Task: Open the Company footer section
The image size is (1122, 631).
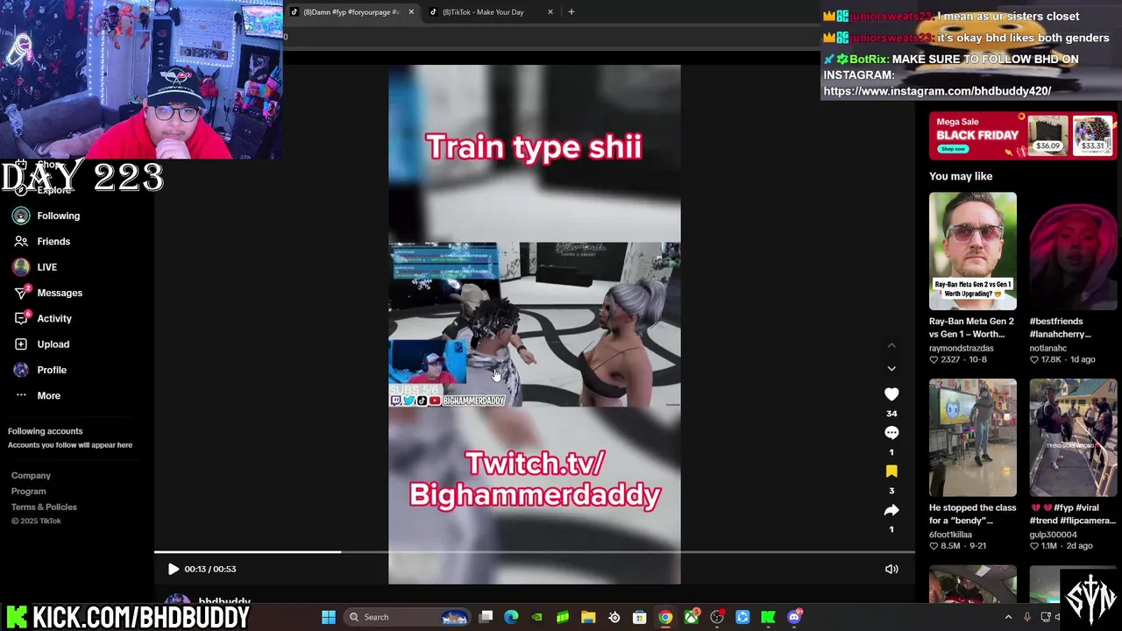Action: [x=31, y=476]
